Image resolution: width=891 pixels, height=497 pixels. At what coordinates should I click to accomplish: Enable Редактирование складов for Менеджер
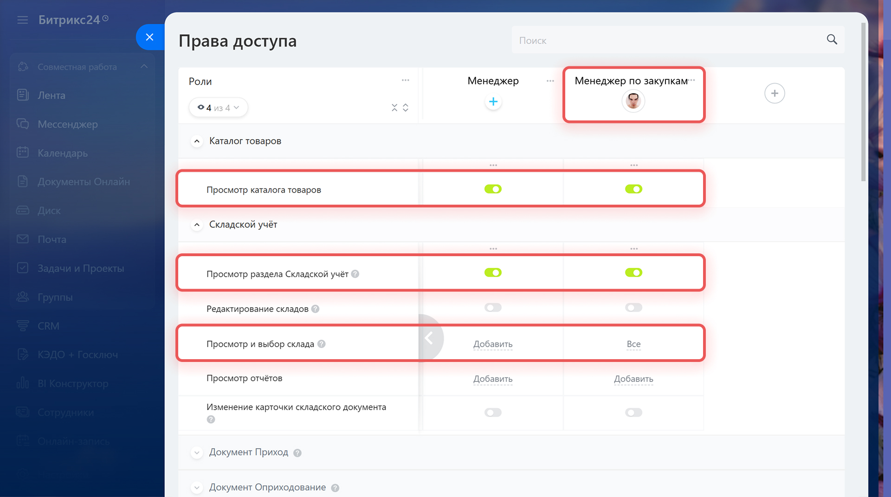pyautogui.click(x=493, y=307)
